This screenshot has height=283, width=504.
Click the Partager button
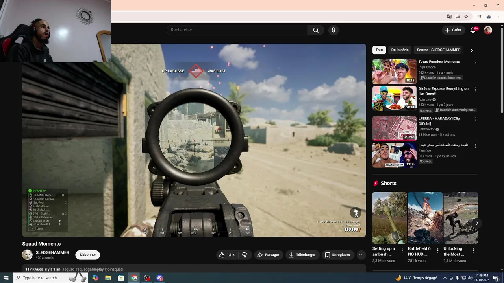(268, 255)
